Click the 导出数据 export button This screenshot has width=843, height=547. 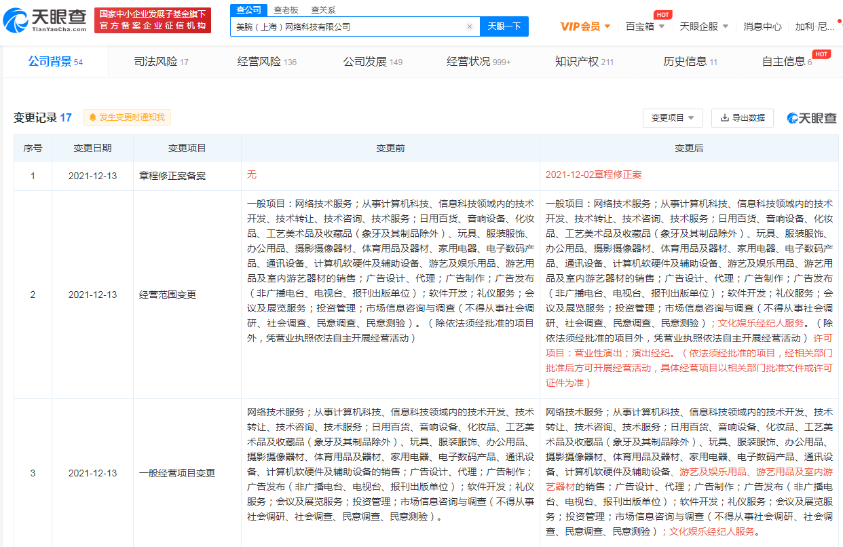743,117
